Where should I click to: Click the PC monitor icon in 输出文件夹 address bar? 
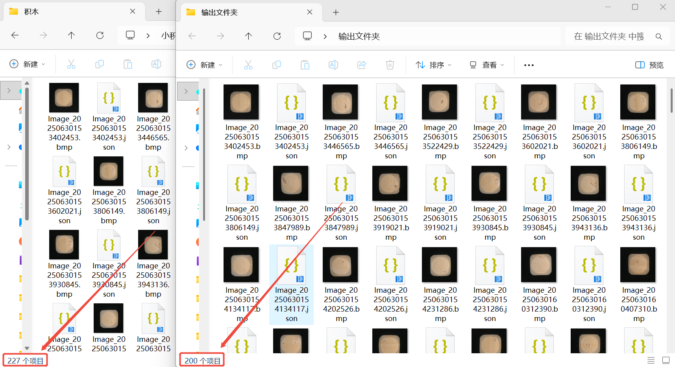(x=307, y=36)
